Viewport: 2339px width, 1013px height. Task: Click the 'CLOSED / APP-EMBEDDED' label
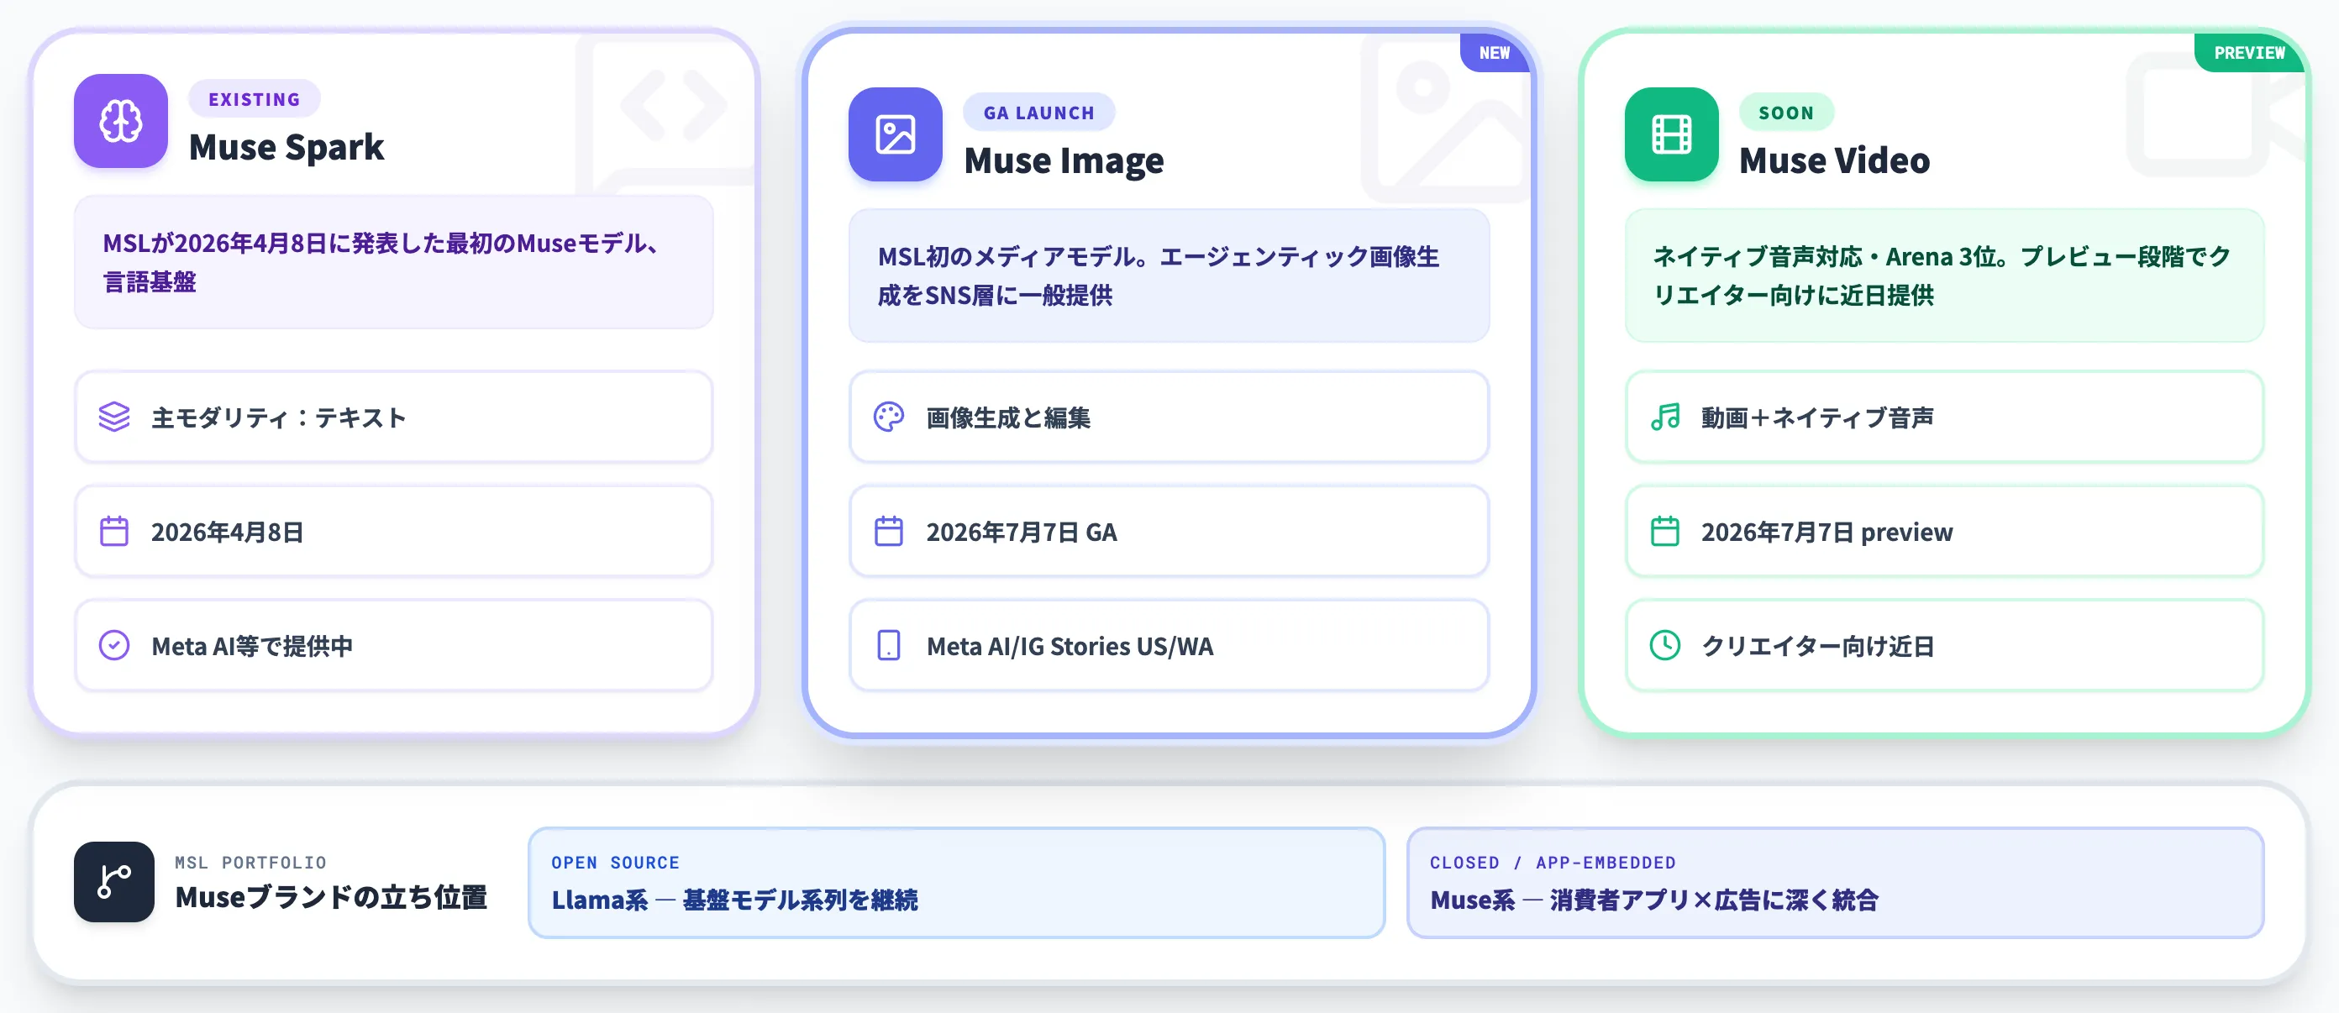pyautogui.click(x=1553, y=863)
